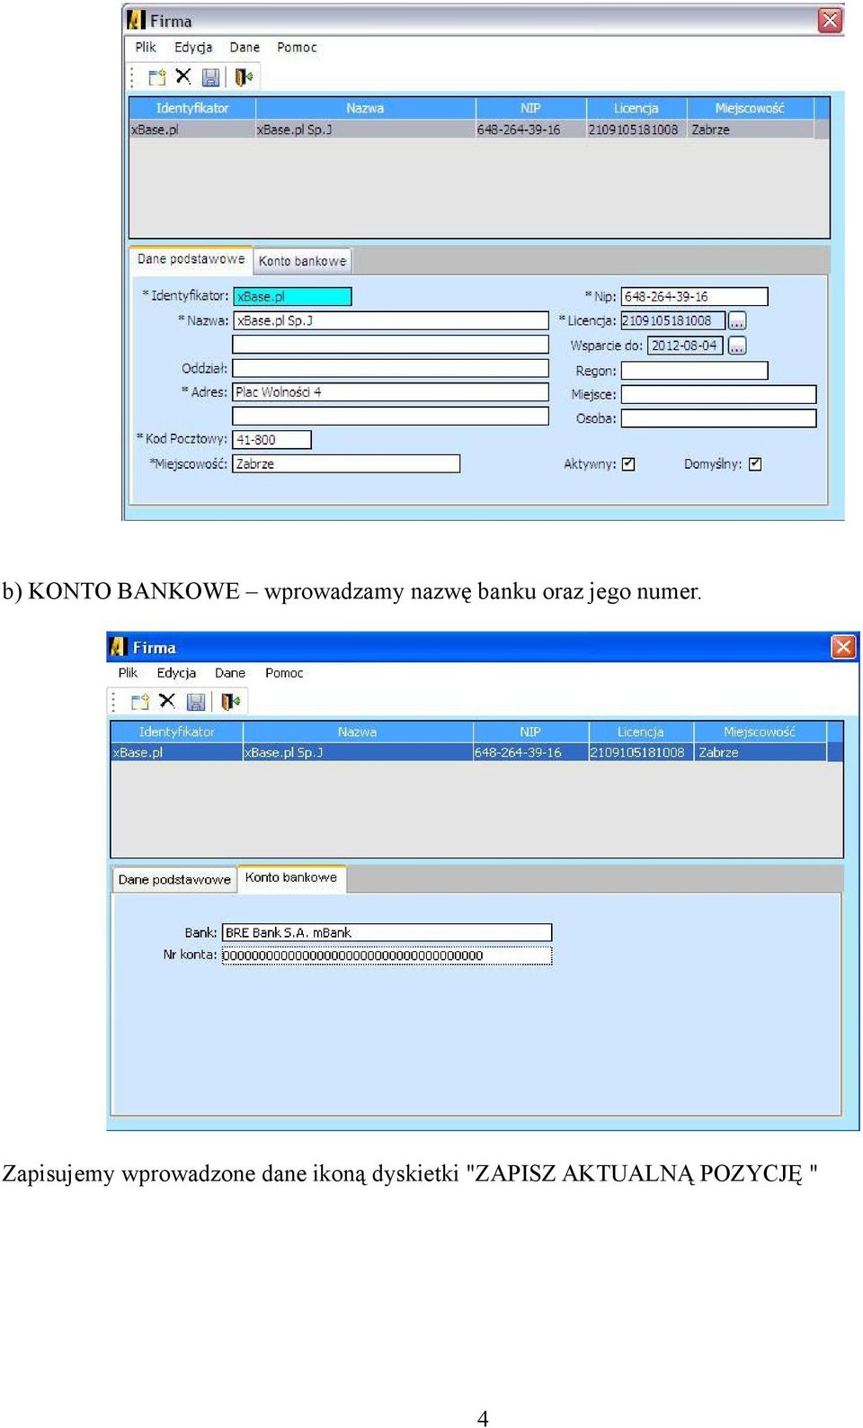Toggle the Domyślny checkbox

pos(755,464)
